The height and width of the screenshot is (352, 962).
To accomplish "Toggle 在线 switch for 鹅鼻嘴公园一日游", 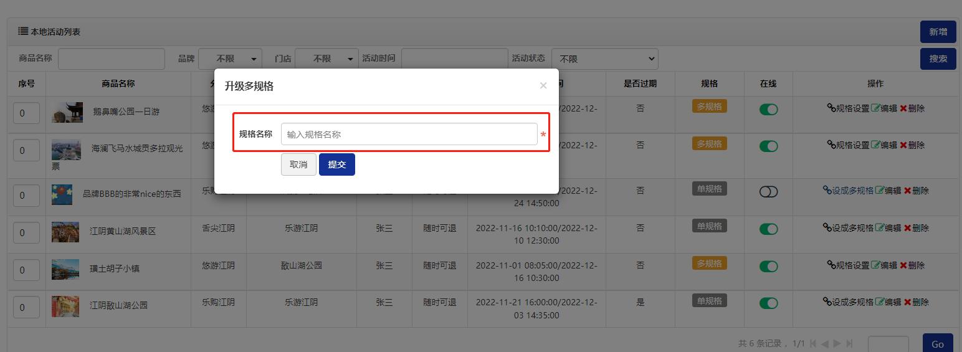I will [769, 110].
